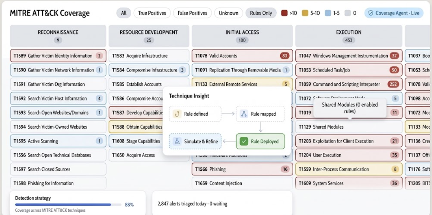Open T1598 Phishing for Information
432x215 pixels.
58,183
